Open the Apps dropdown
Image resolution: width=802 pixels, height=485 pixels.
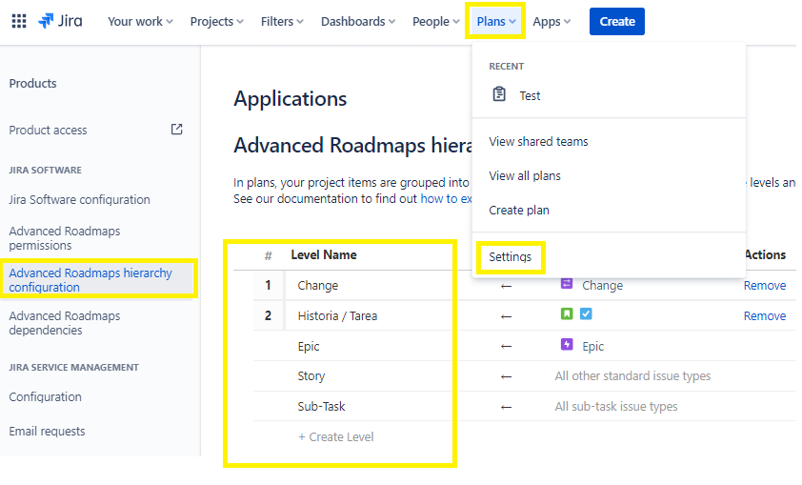(x=551, y=22)
